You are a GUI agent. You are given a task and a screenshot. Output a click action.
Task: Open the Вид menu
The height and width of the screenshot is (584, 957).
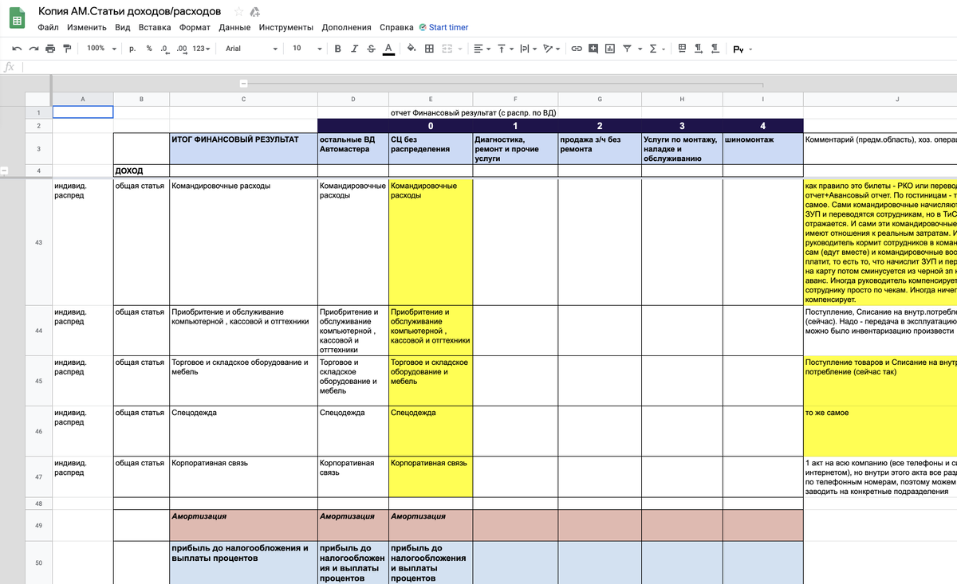[122, 27]
